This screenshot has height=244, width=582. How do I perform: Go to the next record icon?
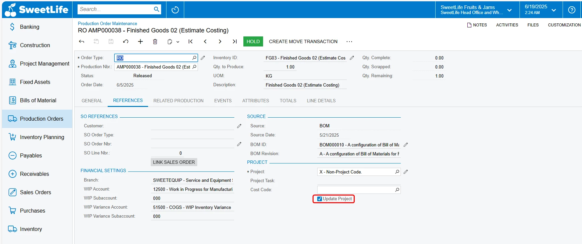click(220, 41)
